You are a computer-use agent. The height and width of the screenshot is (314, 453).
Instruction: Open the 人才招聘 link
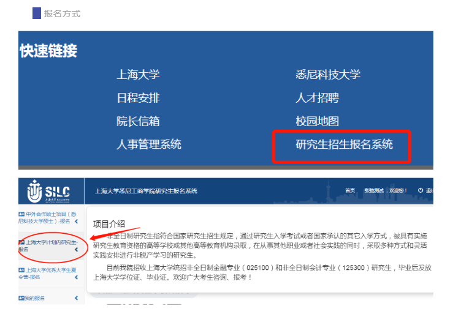click(317, 98)
